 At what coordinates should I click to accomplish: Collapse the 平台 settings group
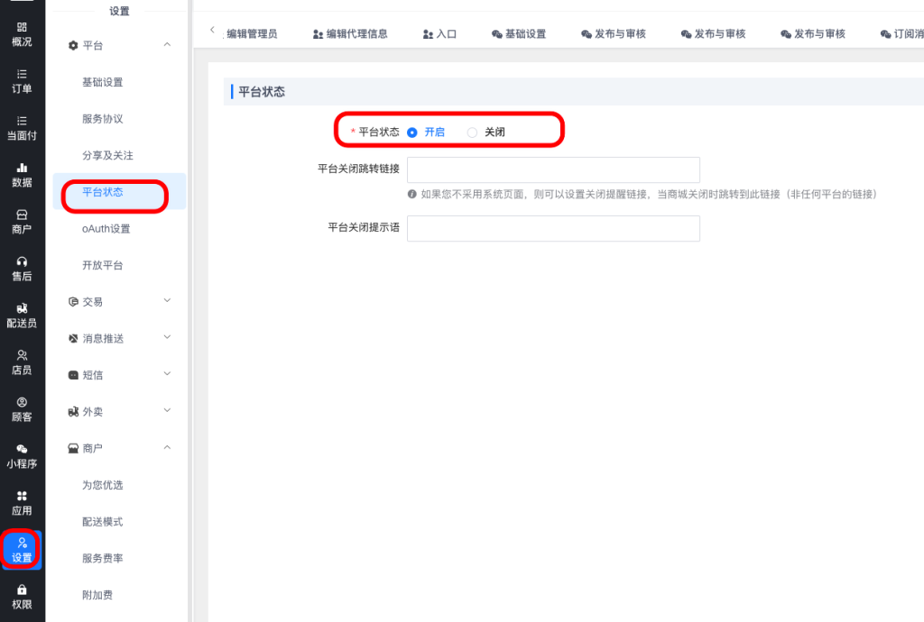(167, 45)
